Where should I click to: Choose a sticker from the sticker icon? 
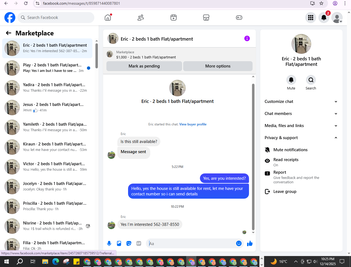click(129, 243)
